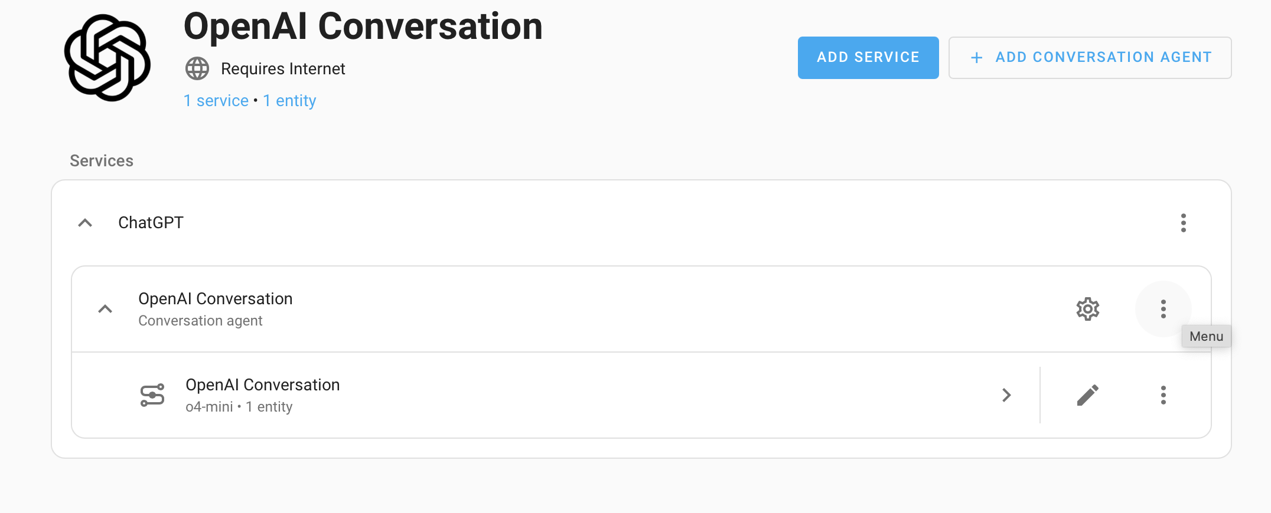
Task: Open the 1 entity link
Action: (x=289, y=101)
